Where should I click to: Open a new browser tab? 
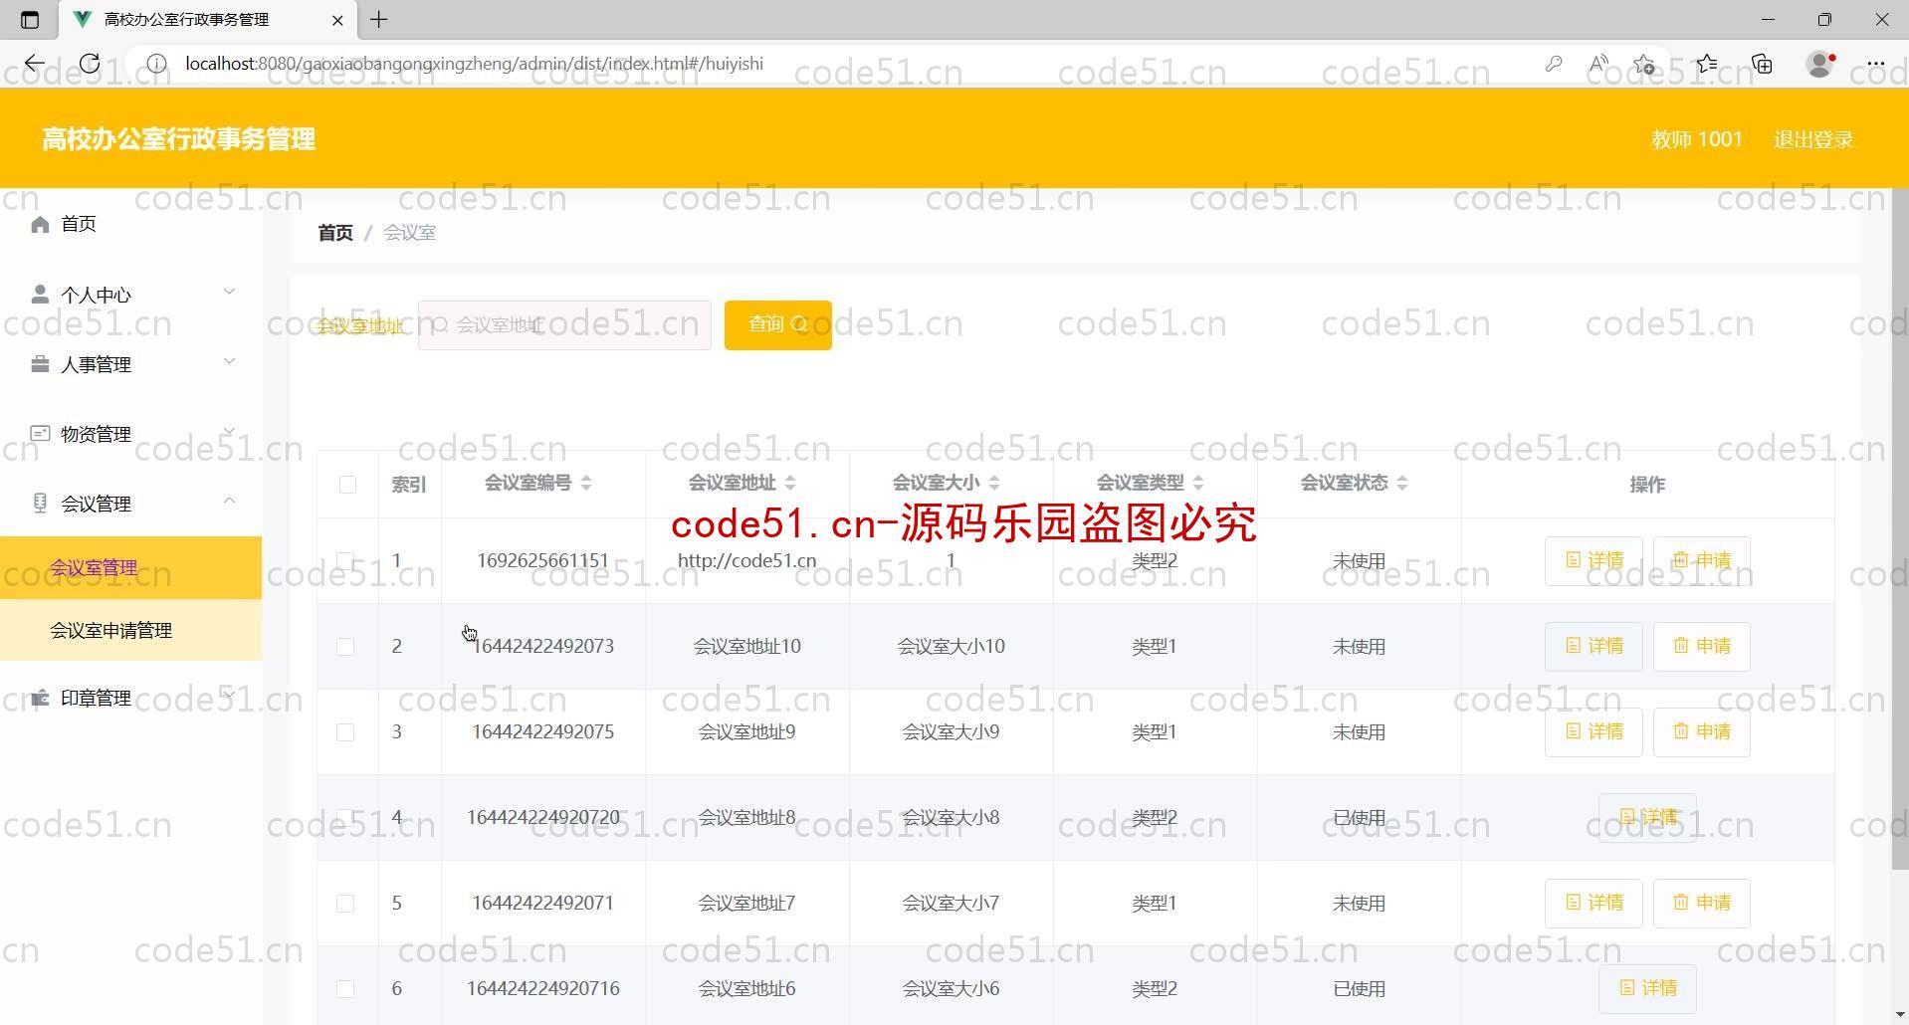[x=379, y=19]
